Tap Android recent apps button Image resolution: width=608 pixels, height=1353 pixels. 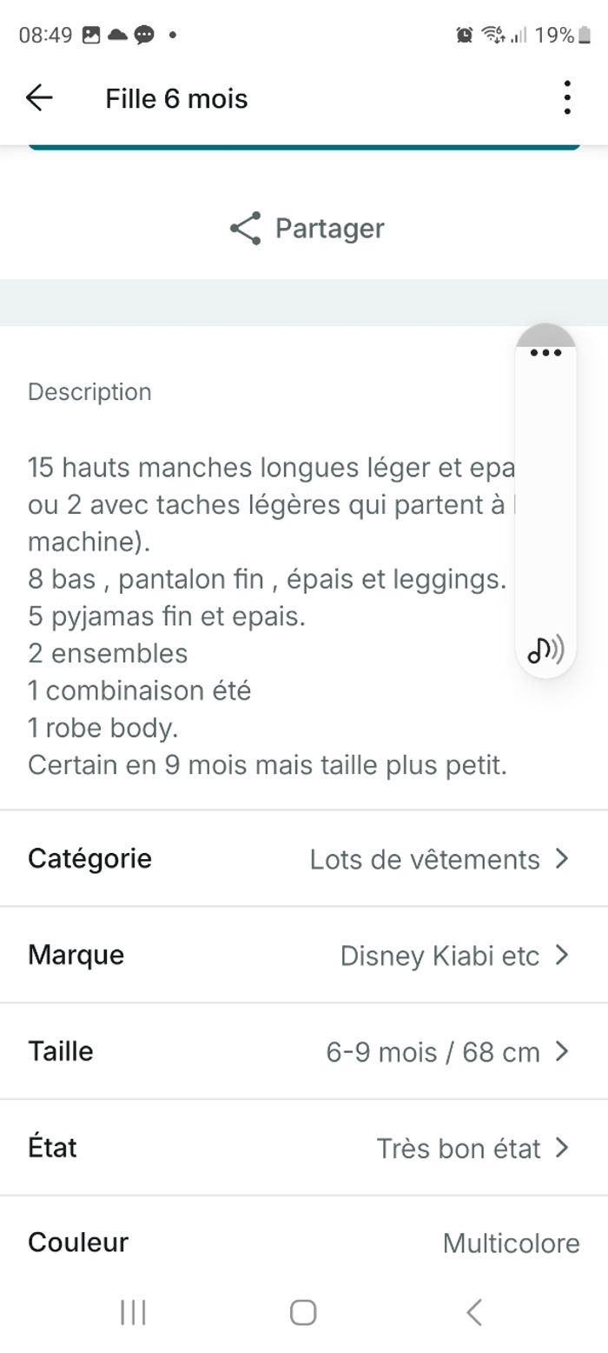point(133,1312)
